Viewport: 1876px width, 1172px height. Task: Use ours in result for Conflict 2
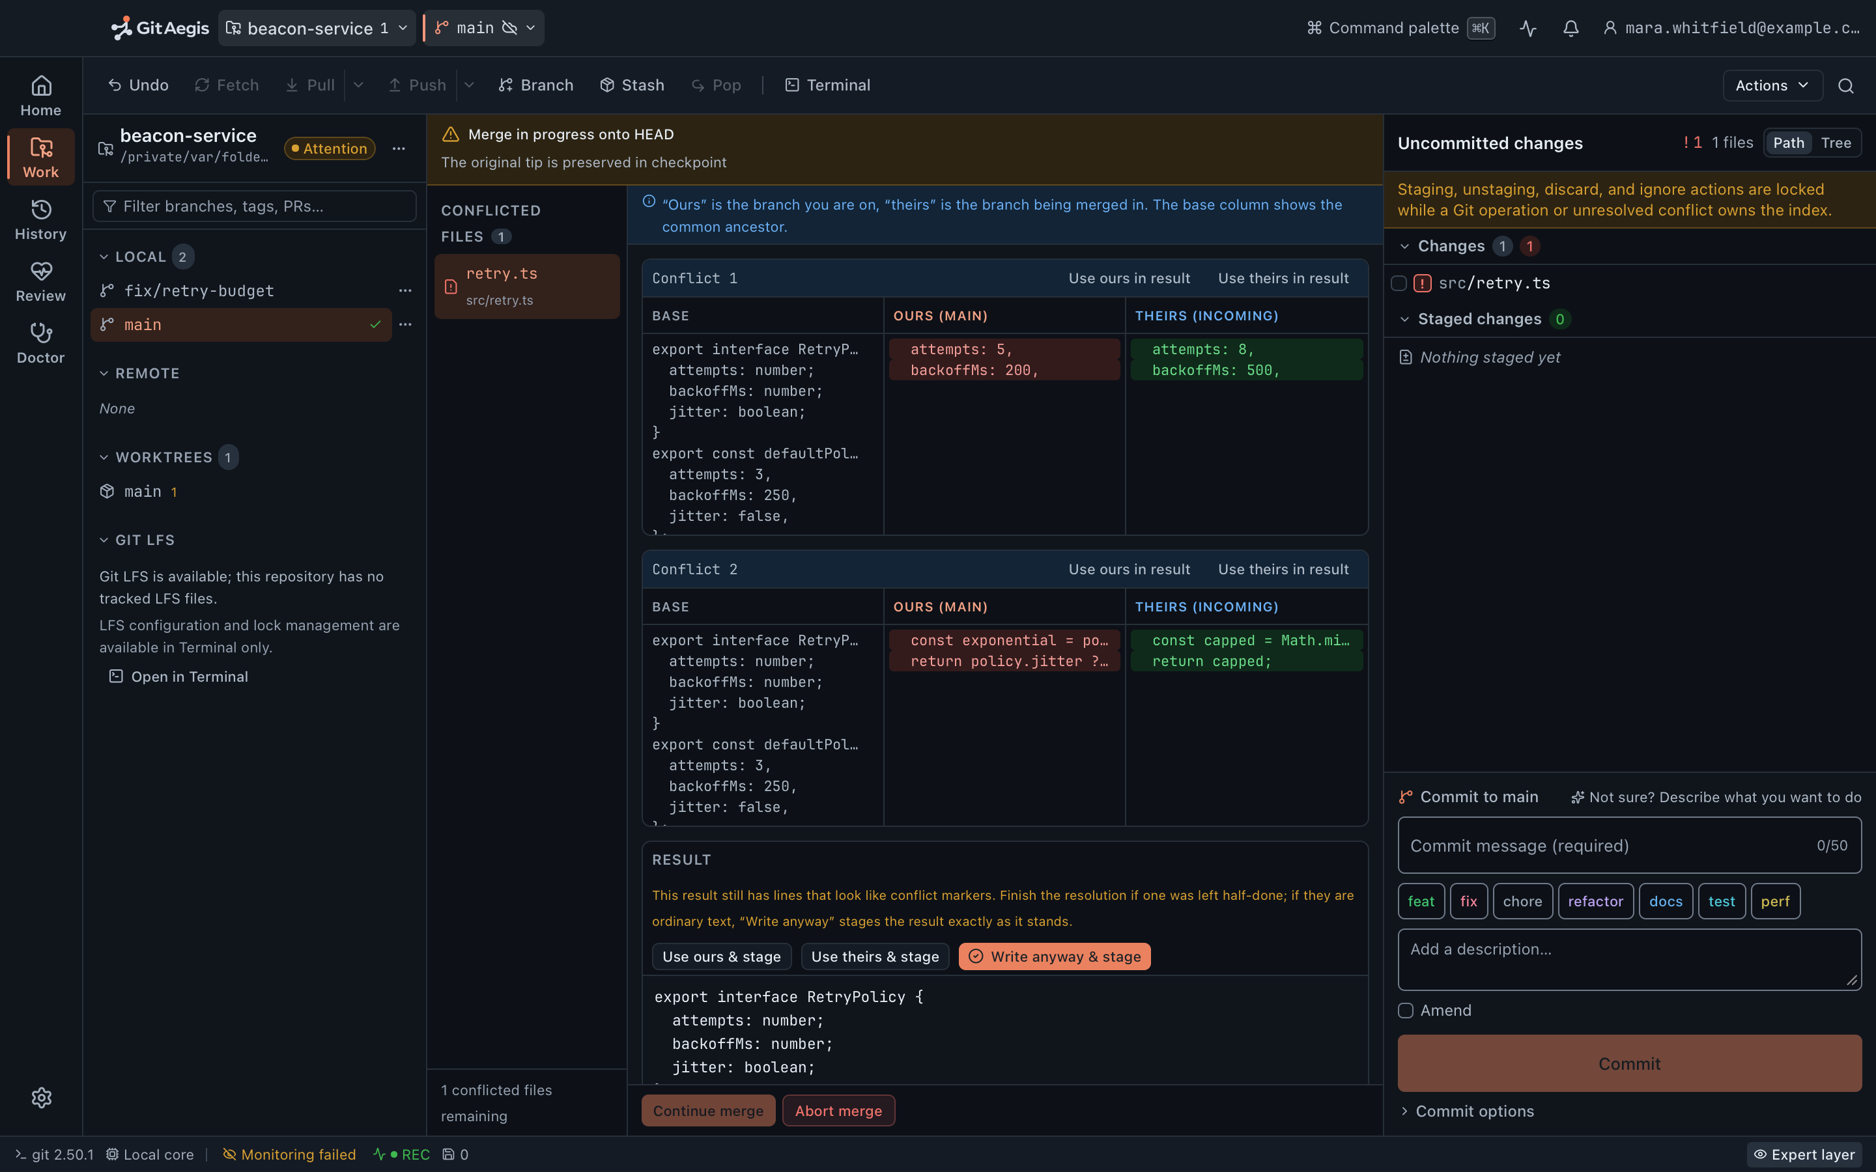click(x=1129, y=569)
